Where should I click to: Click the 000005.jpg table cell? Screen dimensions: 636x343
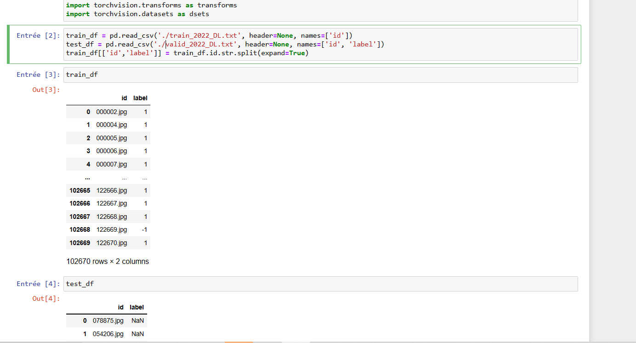pos(111,138)
